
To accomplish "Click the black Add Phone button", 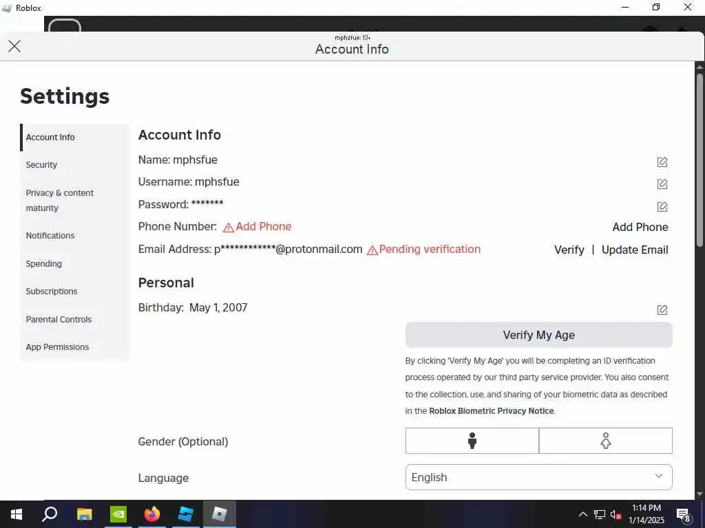I will [x=640, y=227].
